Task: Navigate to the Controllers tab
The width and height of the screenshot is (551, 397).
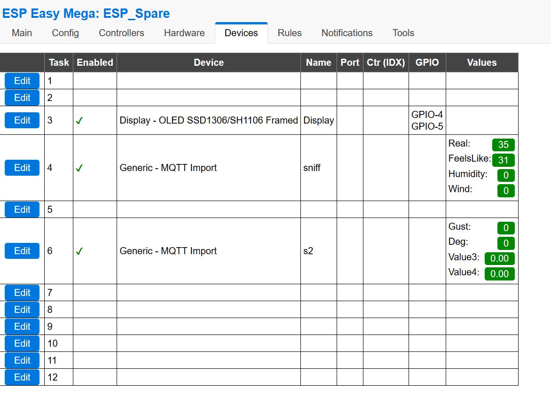Action: 121,33
